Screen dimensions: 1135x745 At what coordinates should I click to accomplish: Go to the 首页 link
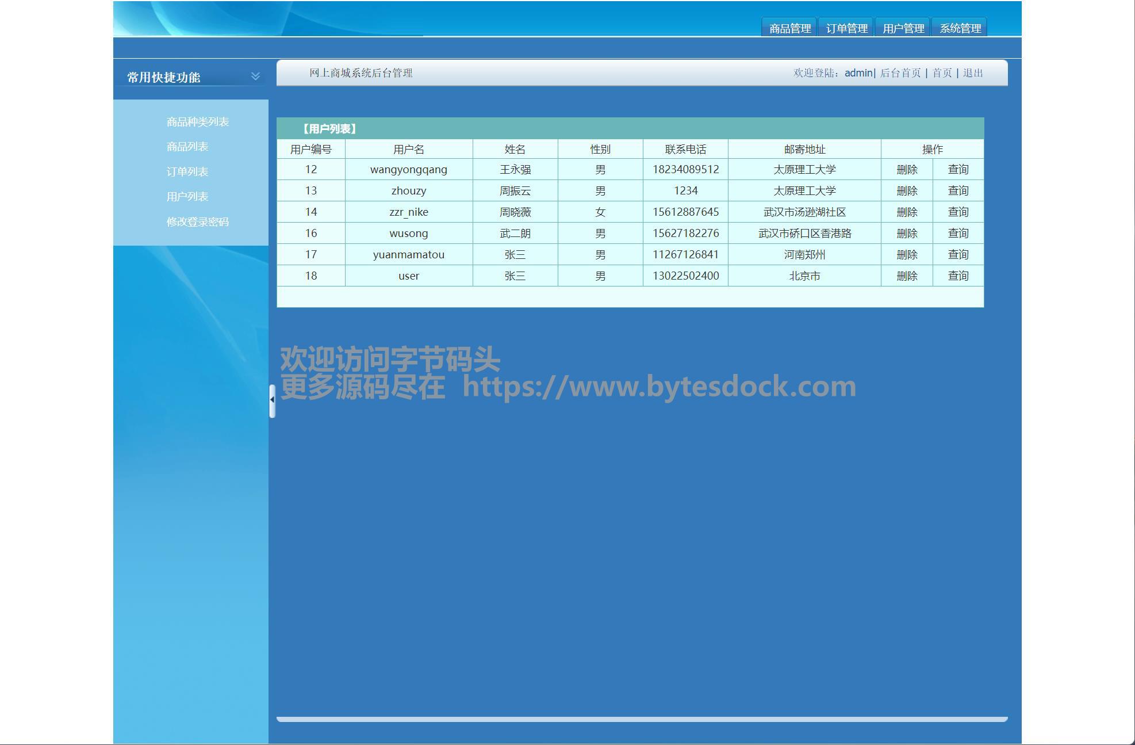click(x=941, y=73)
